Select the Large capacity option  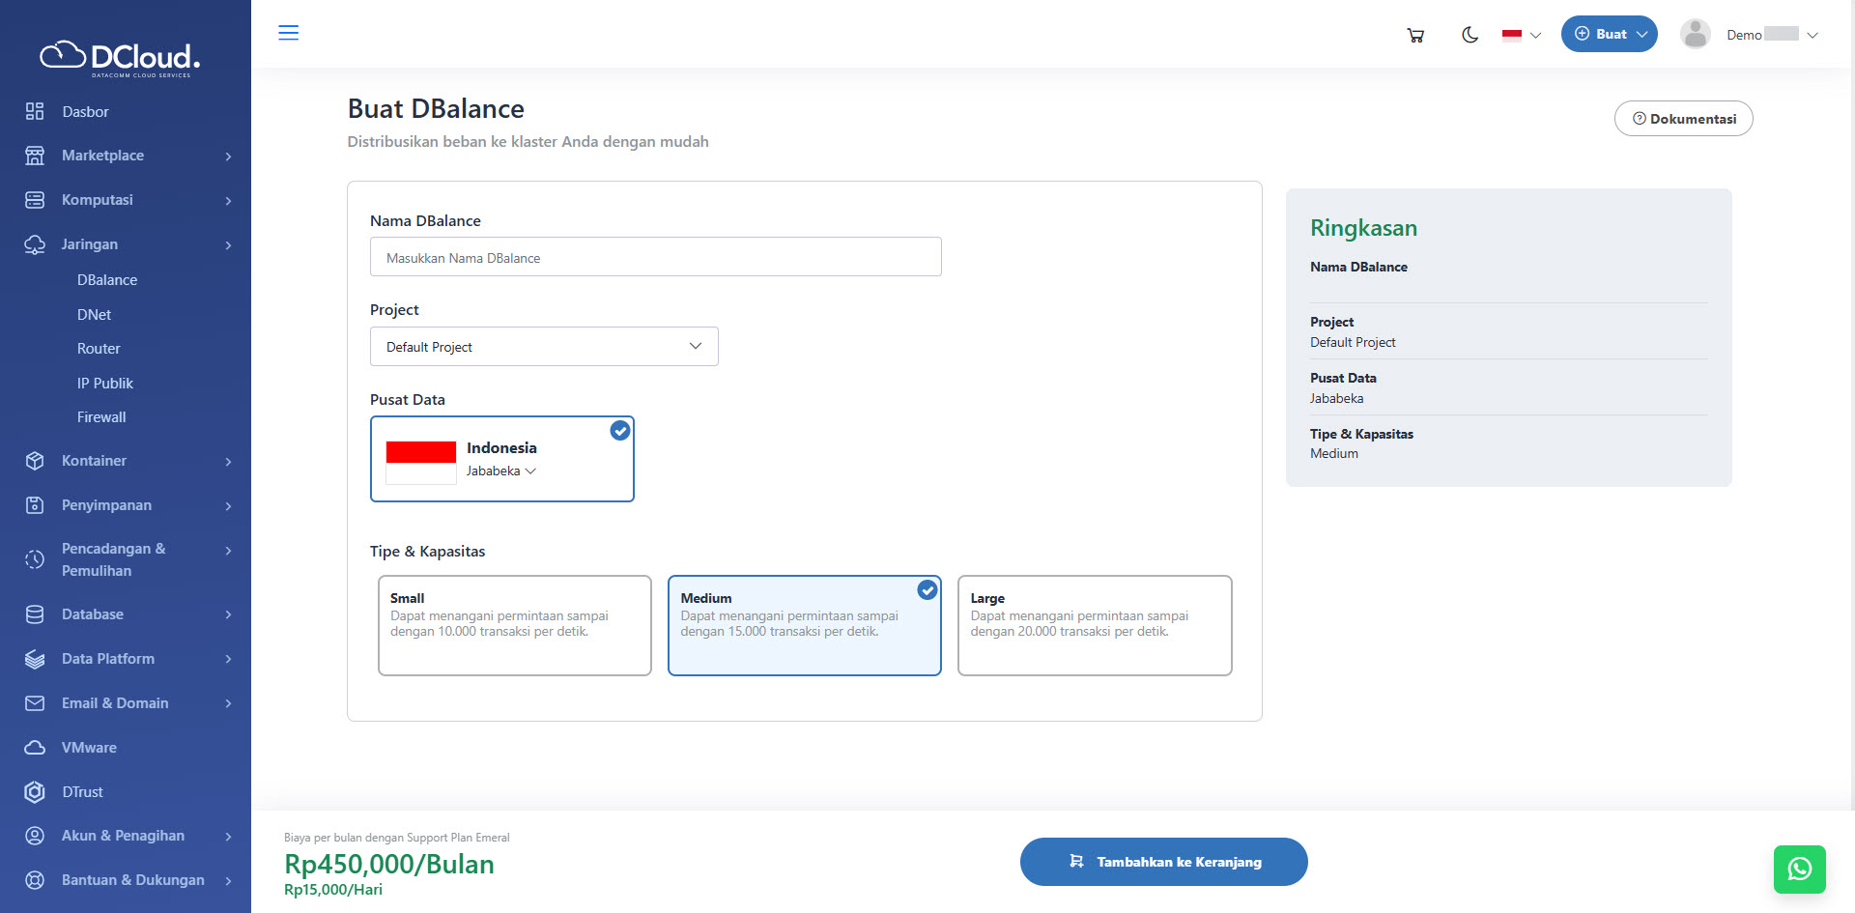click(x=1094, y=625)
